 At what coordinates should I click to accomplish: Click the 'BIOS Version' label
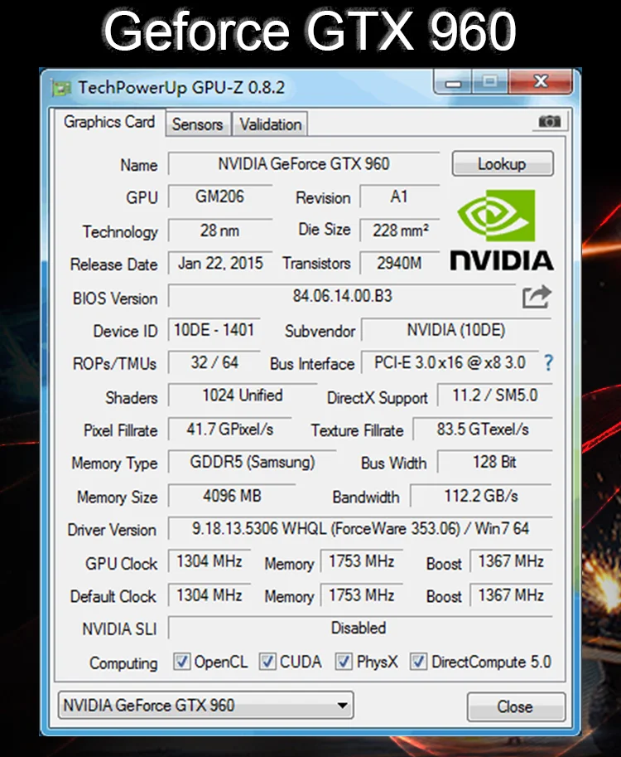tap(115, 298)
